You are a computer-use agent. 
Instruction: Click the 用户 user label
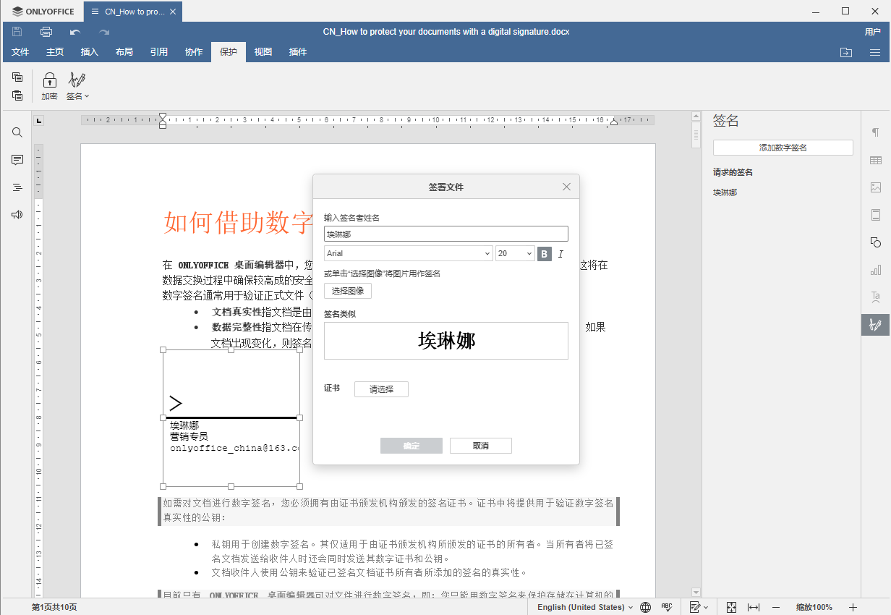tap(872, 32)
